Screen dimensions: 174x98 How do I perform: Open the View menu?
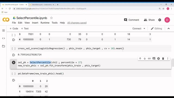[x=27, y=23]
